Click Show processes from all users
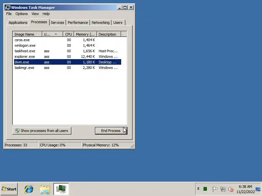The image size is (262, 196). 42,131
